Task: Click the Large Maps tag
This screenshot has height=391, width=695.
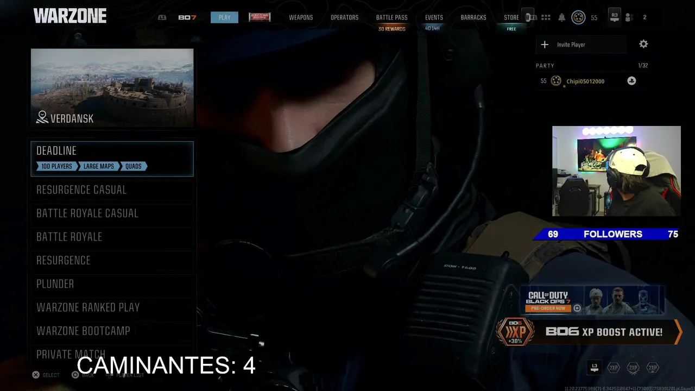Action: (x=98, y=166)
